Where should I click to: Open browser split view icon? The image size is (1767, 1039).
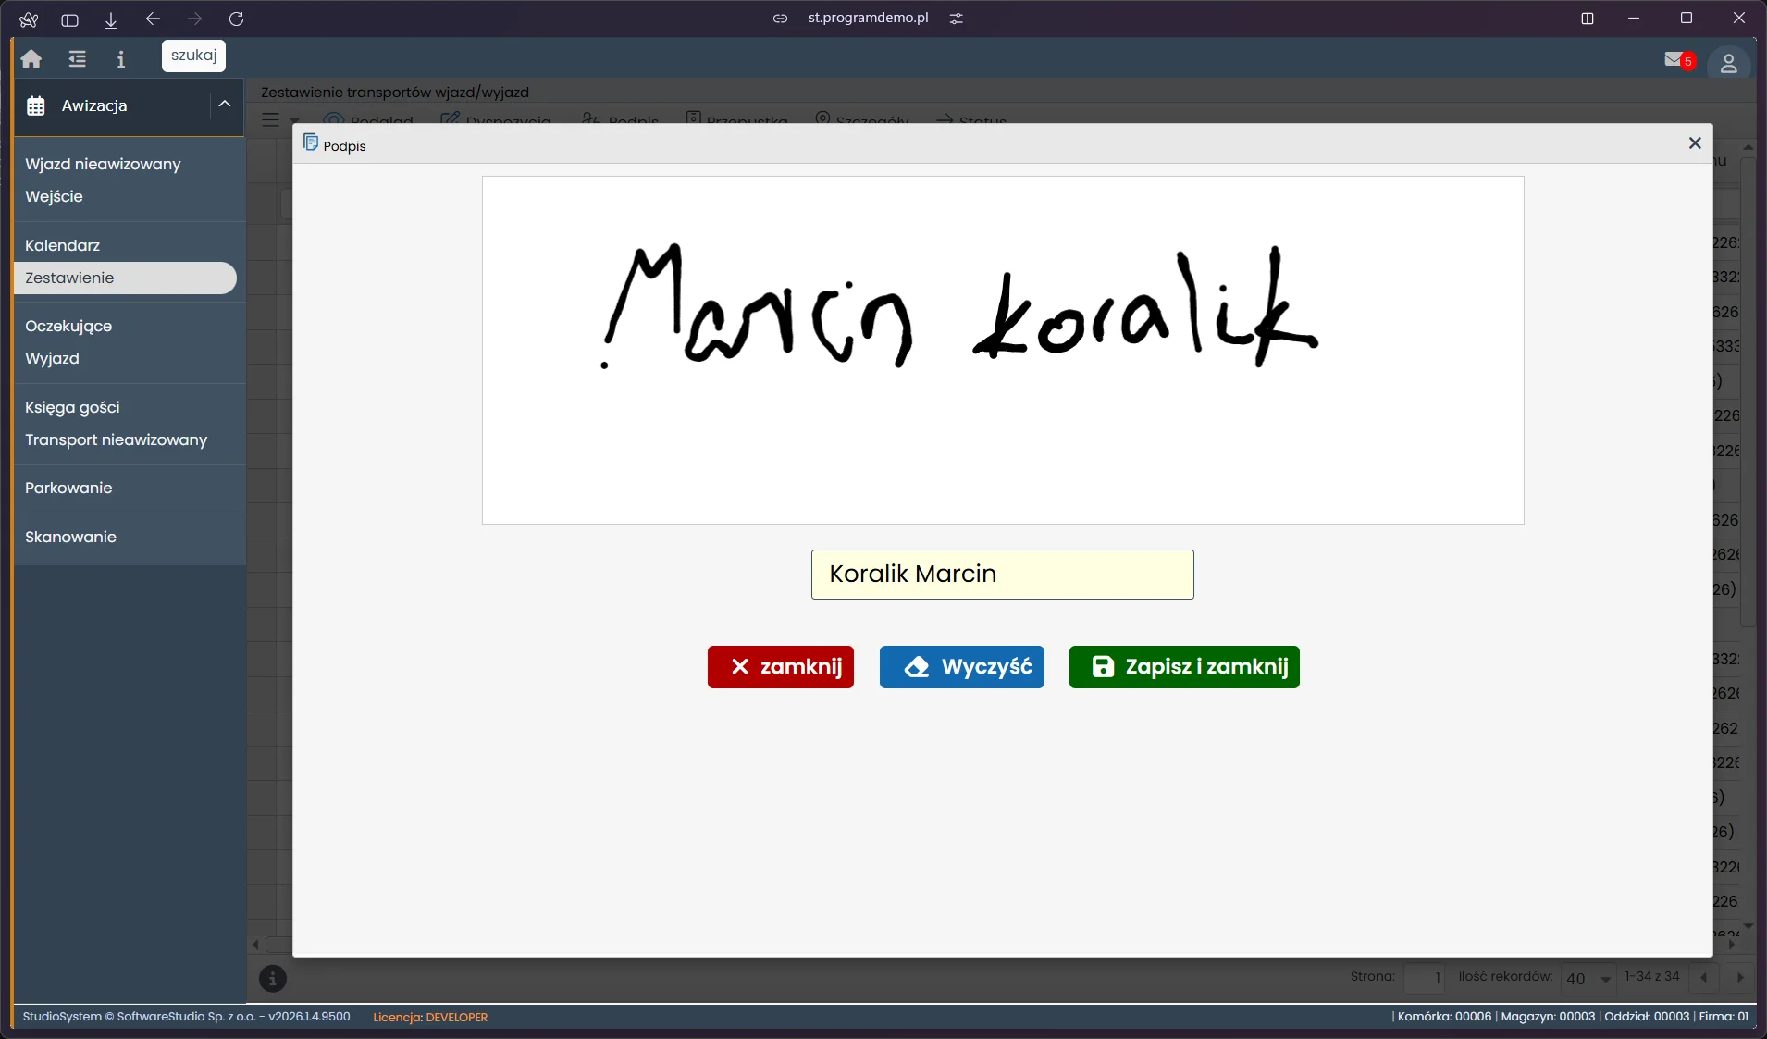click(1588, 19)
